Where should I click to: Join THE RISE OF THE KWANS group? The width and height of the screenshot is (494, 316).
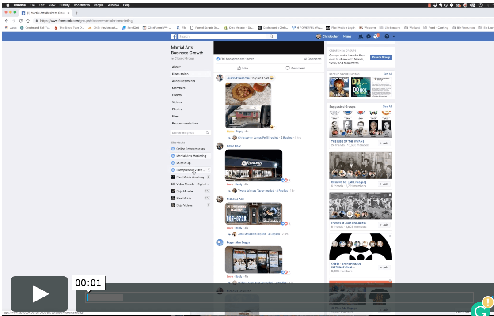[x=384, y=143]
